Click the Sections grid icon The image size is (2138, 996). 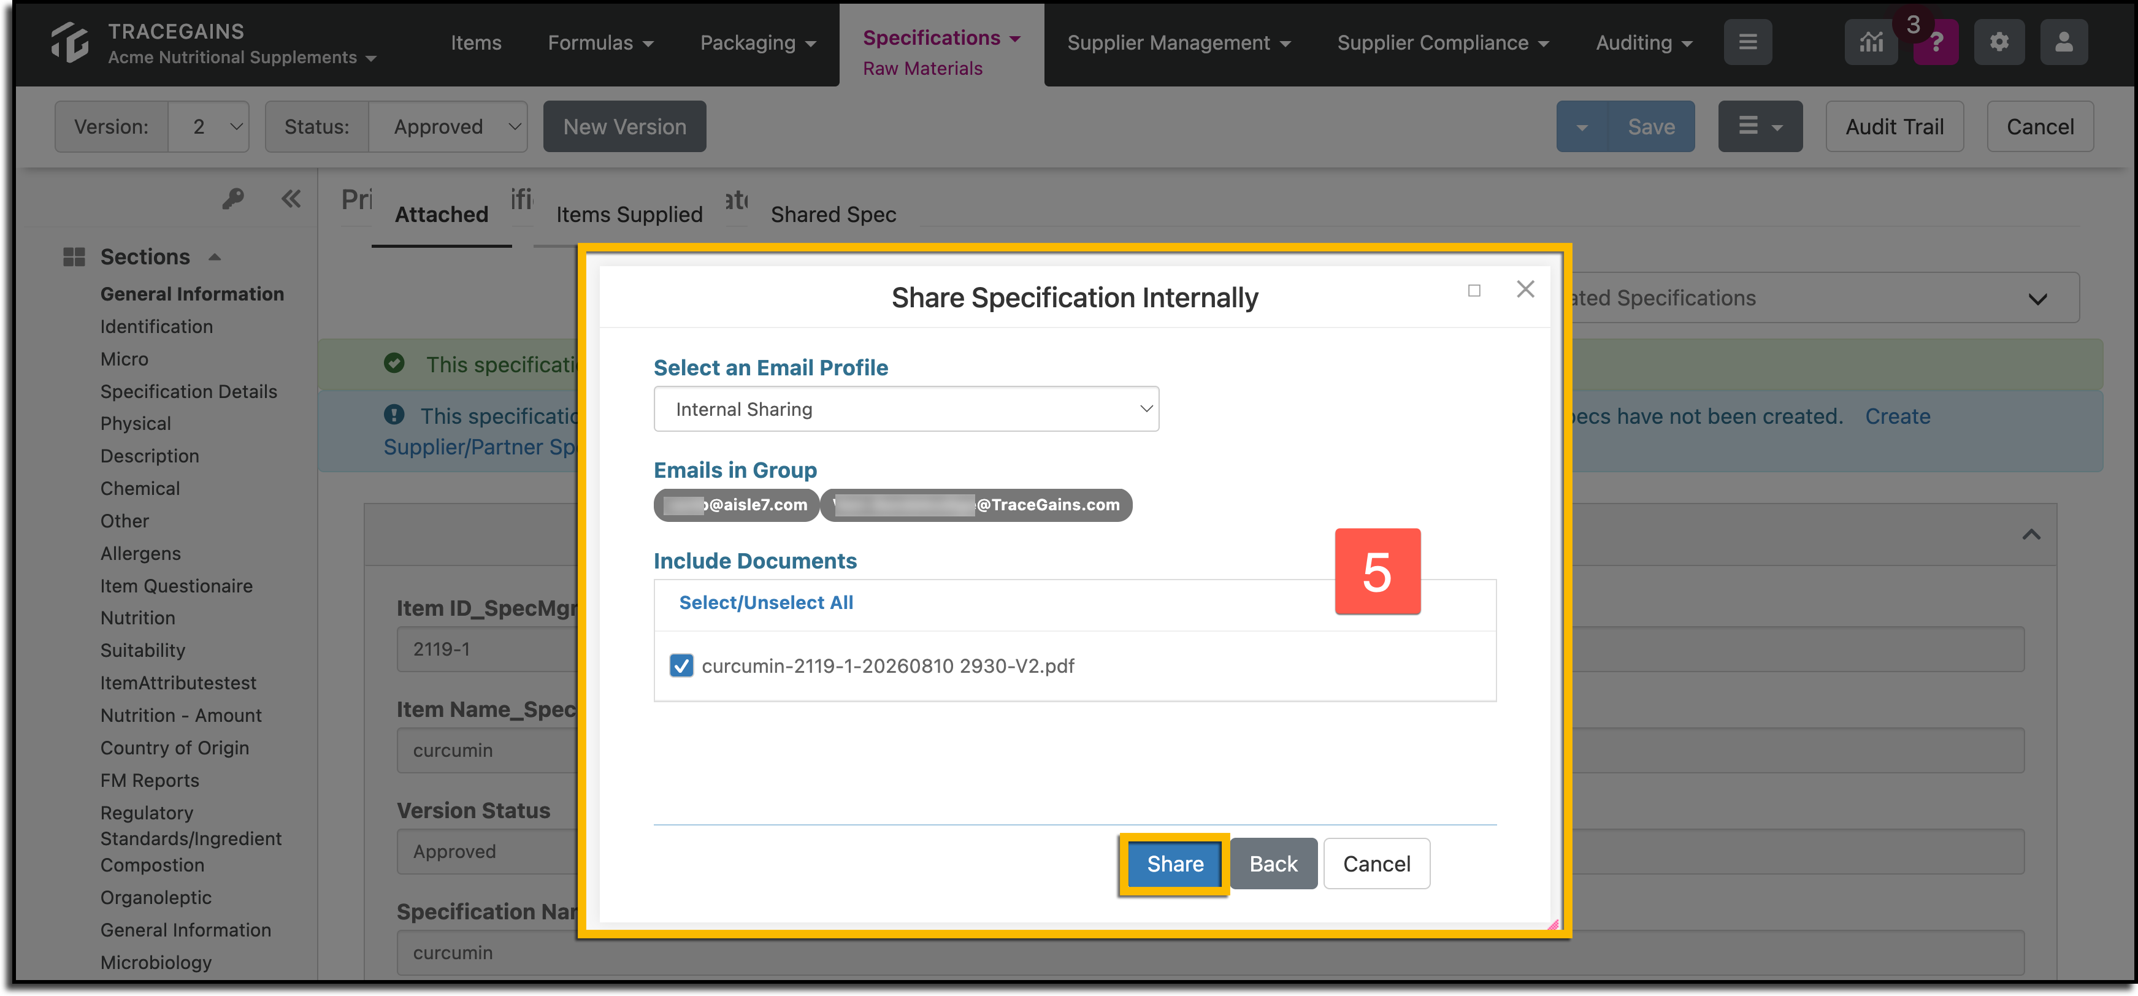pos(74,256)
